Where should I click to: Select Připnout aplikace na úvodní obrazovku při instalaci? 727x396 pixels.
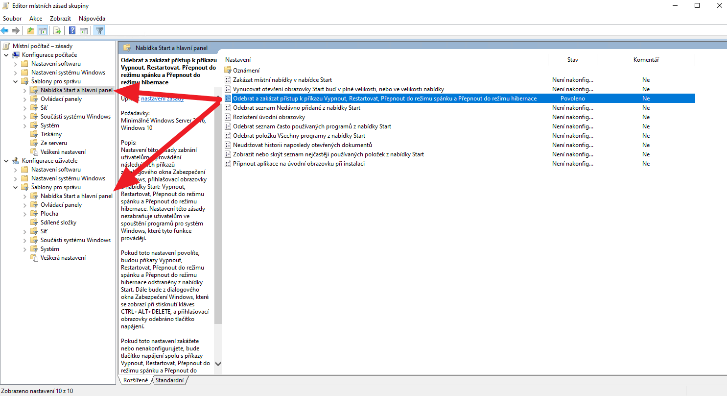click(x=299, y=164)
